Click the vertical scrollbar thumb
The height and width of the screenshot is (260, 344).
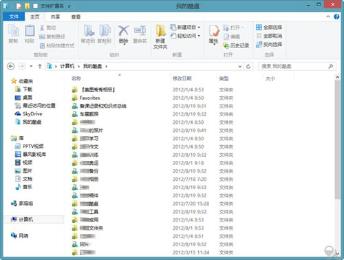point(337,140)
